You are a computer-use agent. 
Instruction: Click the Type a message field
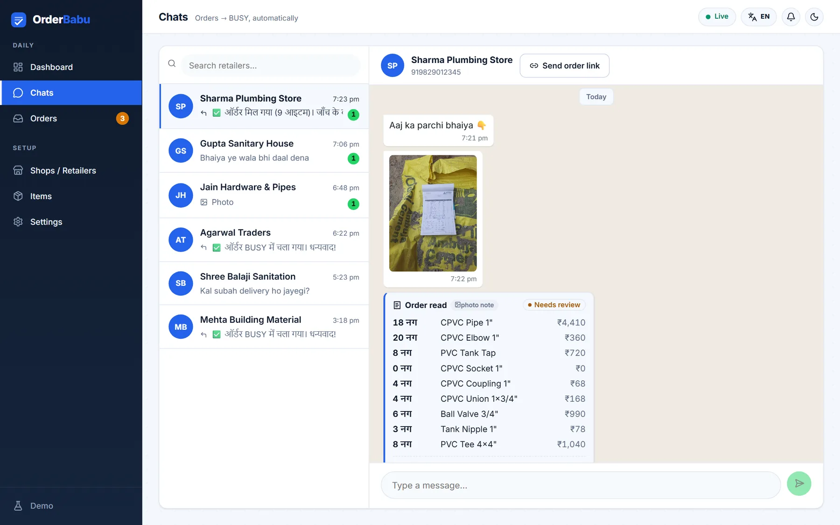tap(581, 485)
